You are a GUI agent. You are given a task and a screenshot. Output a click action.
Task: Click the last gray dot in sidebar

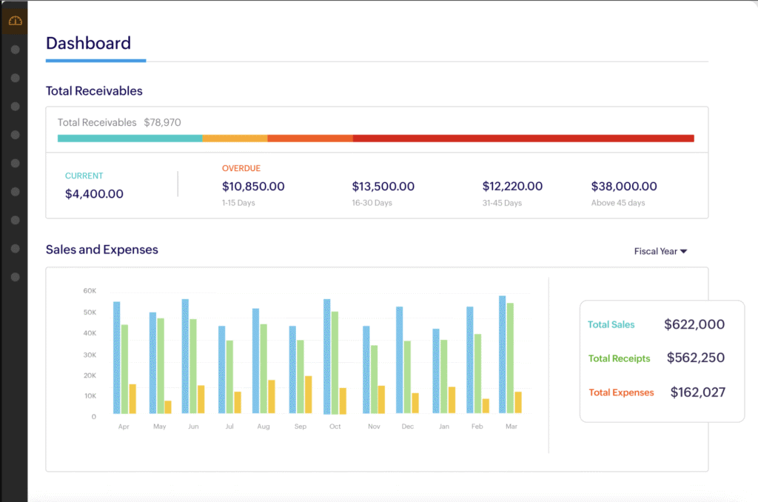[x=15, y=277]
